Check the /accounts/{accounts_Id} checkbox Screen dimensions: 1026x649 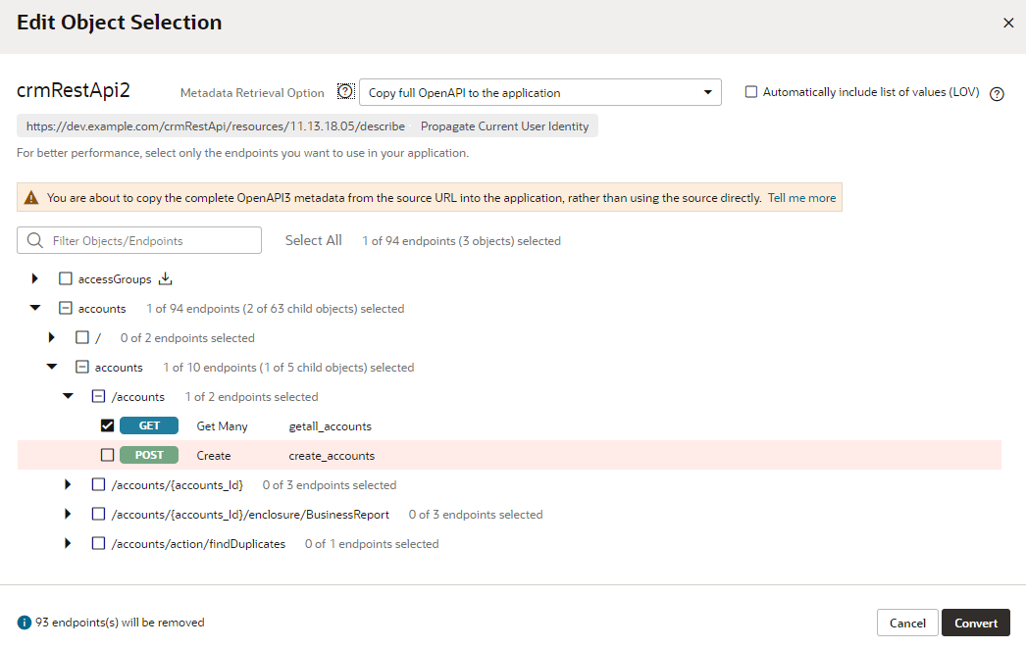(98, 484)
